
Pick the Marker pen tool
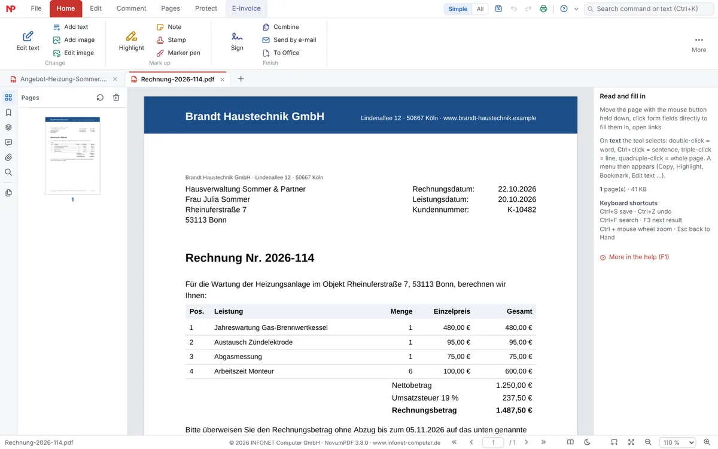[x=178, y=53]
